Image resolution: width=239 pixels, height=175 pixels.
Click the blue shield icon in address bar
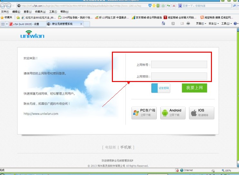150,5
